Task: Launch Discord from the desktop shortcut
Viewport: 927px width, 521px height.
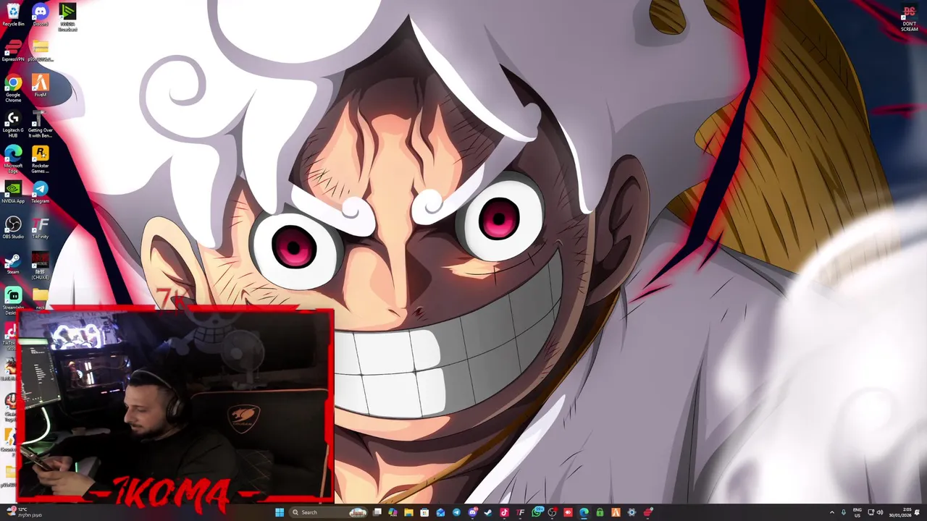Action: coord(41,14)
